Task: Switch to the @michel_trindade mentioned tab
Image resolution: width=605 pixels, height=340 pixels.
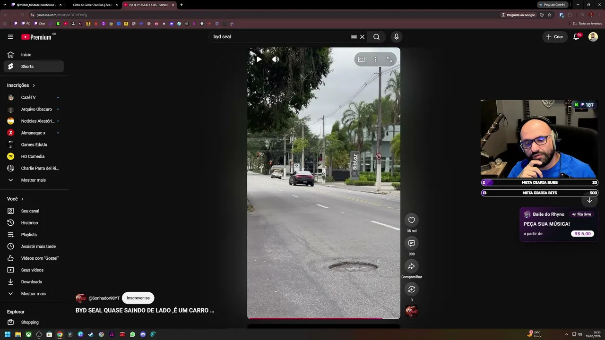Action: coord(36,5)
